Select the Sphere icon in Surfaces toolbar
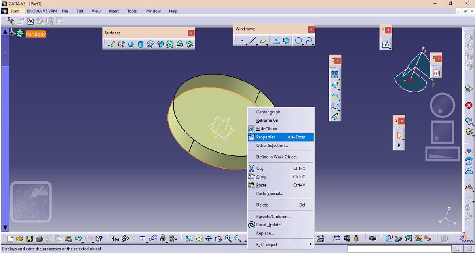Viewport: 475px width, 253px height. [x=131, y=44]
